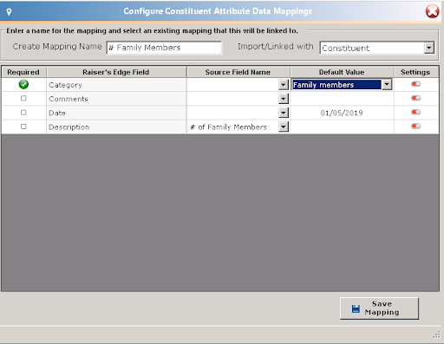Click the Create Mapping Name input field
Viewport: 444px width, 344px height.
click(164, 48)
